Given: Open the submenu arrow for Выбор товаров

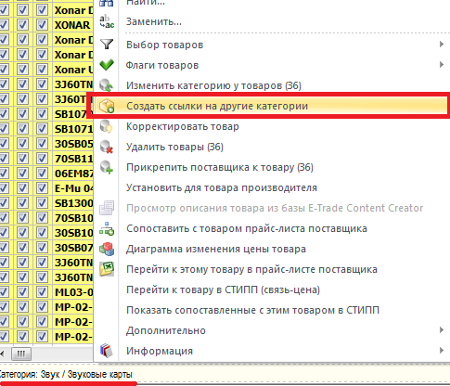Looking at the screenshot, I should [442, 45].
